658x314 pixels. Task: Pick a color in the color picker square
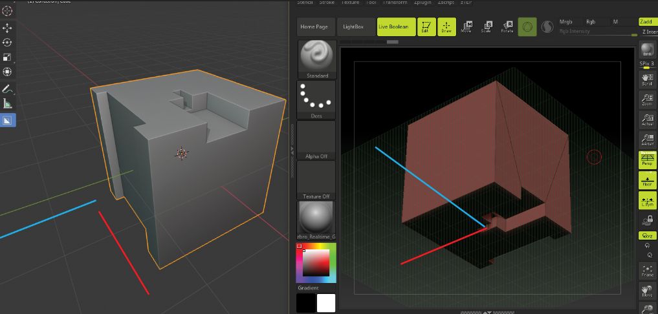pyautogui.click(x=316, y=263)
